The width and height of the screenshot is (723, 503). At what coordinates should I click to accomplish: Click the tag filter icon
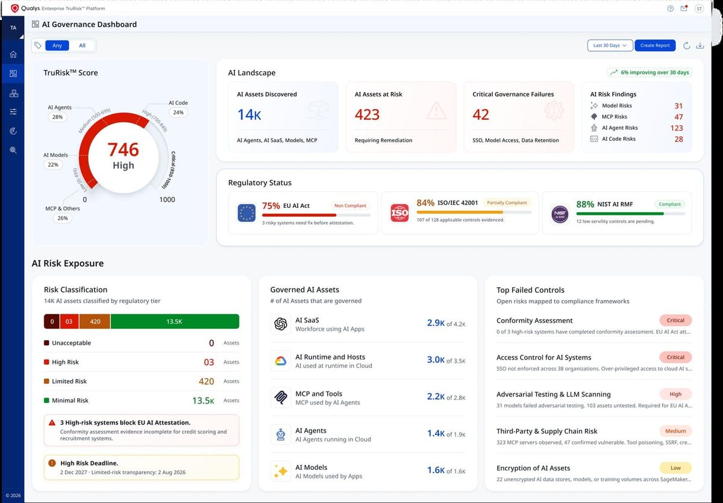tap(38, 45)
